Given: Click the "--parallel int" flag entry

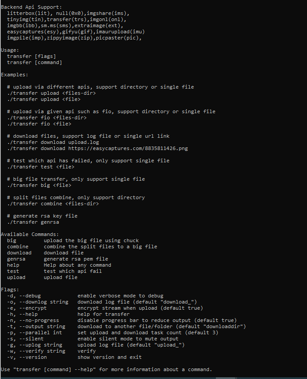Looking at the screenshot, I should click(x=39, y=333).
